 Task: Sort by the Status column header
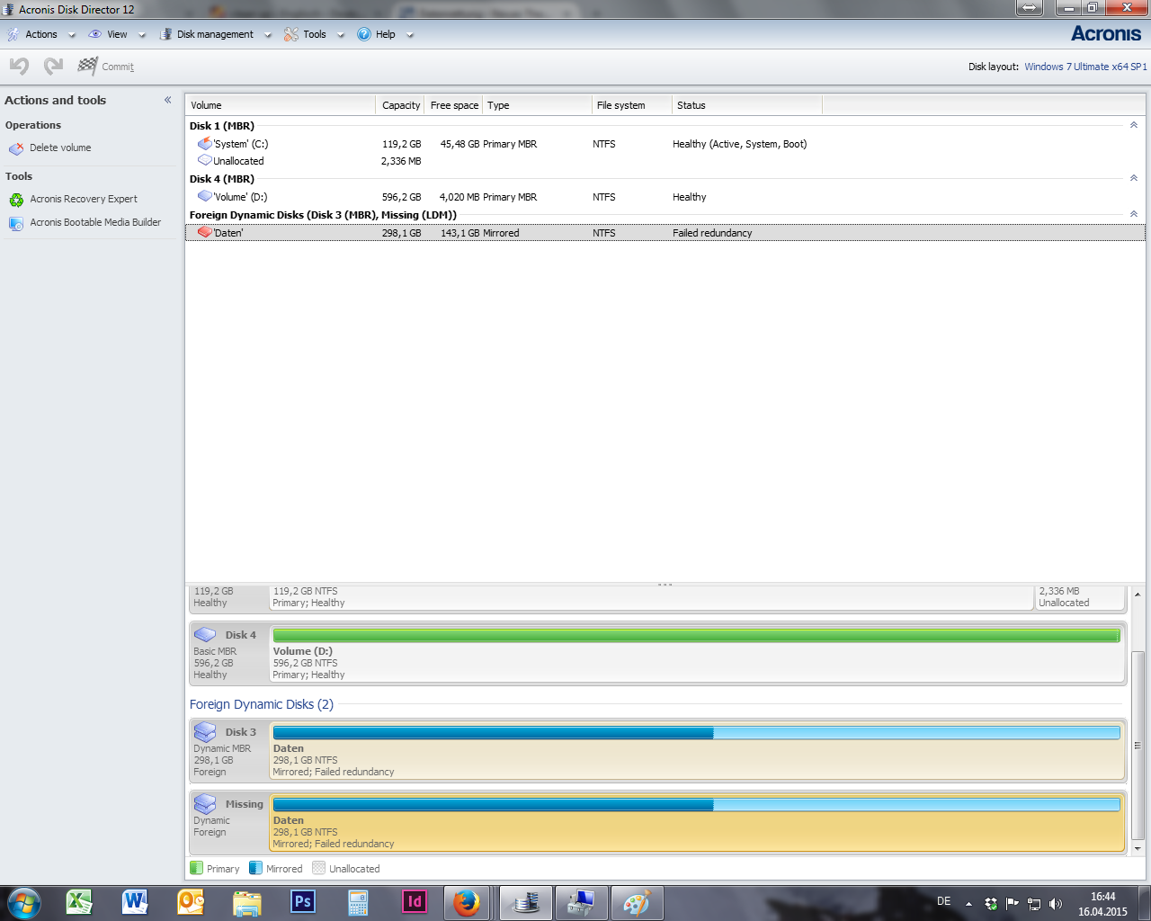tap(747, 105)
